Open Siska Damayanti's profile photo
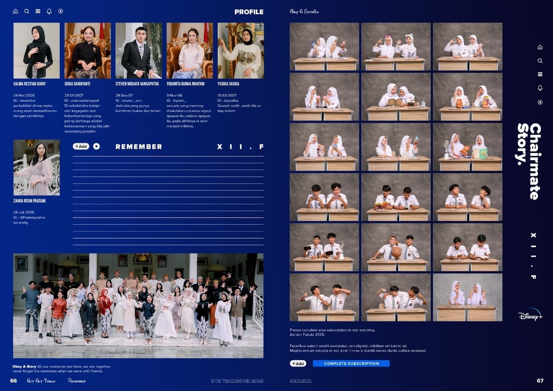The width and height of the screenshot is (553, 391). point(88,51)
